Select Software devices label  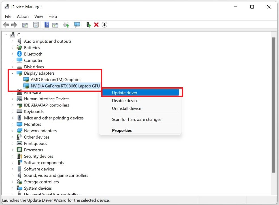point(39,169)
